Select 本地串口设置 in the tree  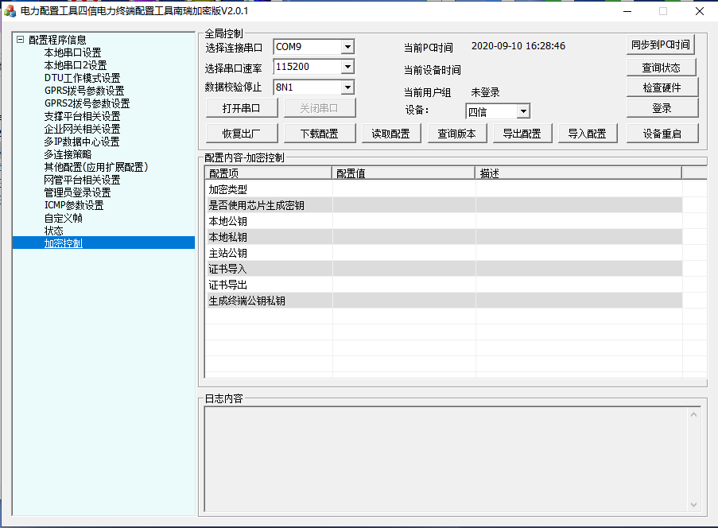(x=72, y=52)
